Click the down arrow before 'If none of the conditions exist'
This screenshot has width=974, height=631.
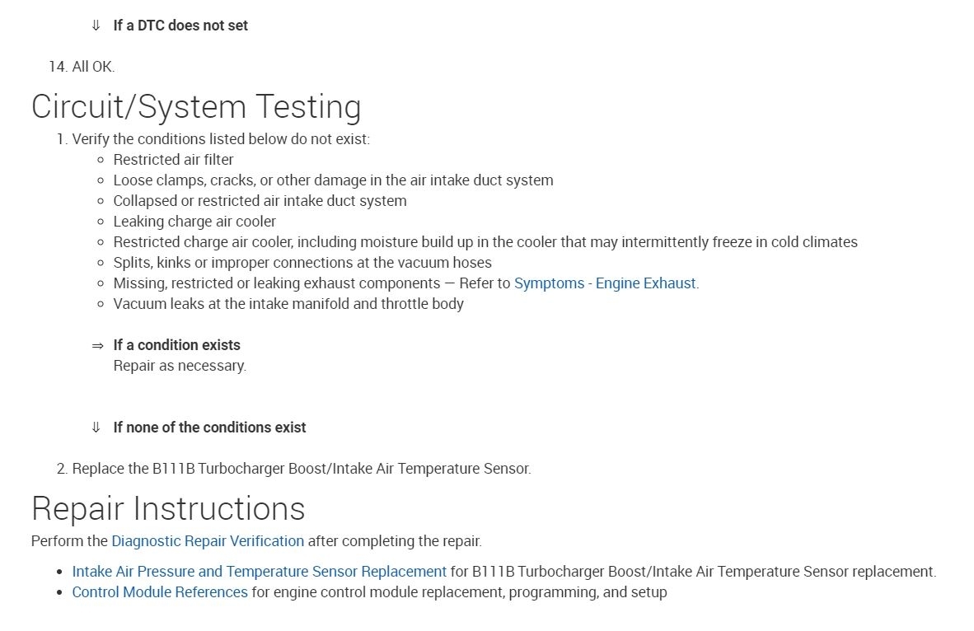(96, 428)
